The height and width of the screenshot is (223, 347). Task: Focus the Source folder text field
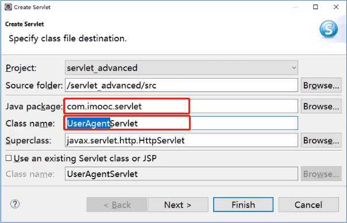182,85
